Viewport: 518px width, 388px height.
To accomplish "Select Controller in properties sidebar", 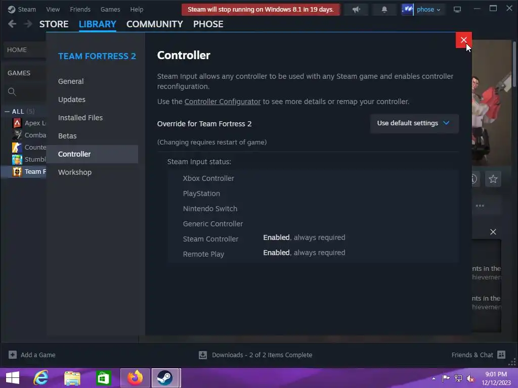I will tap(92, 154).
